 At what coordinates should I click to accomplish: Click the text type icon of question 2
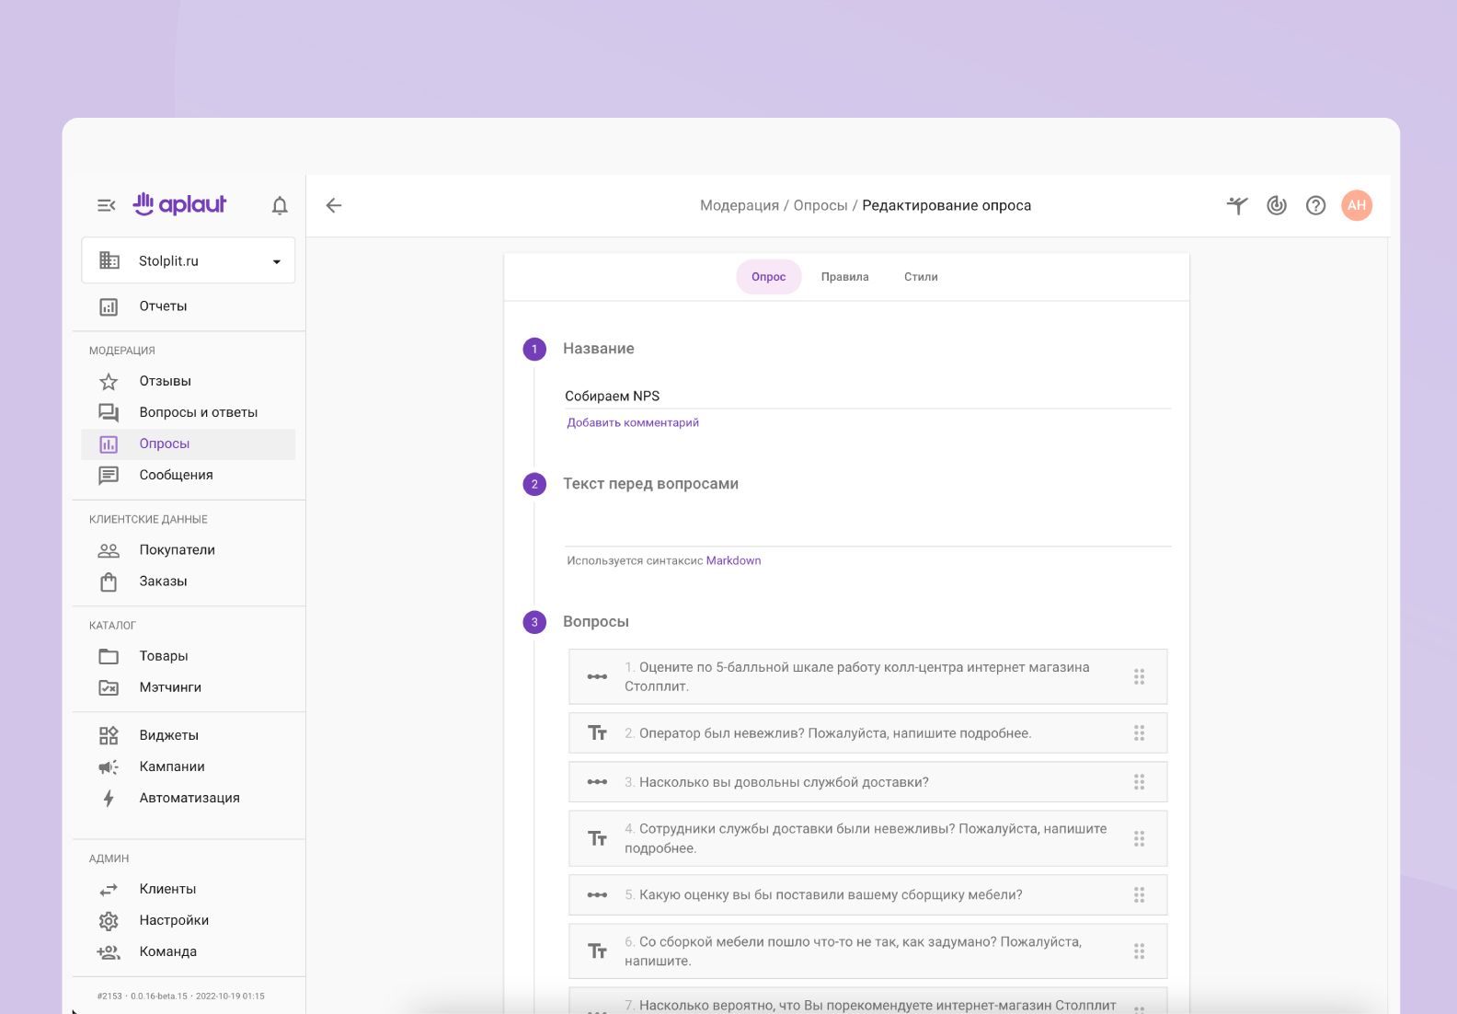pyautogui.click(x=597, y=733)
